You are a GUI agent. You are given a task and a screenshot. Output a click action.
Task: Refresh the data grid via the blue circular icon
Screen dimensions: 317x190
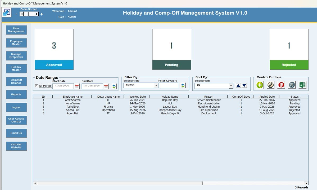click(291, 85)
